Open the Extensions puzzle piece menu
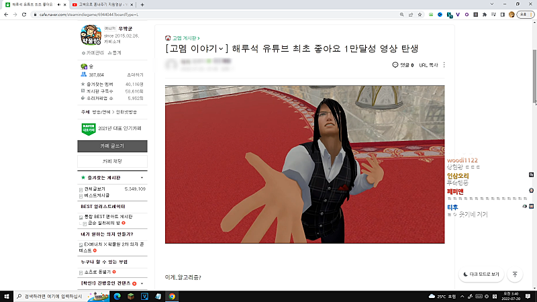537x302 pixels. tap(484, 15)
